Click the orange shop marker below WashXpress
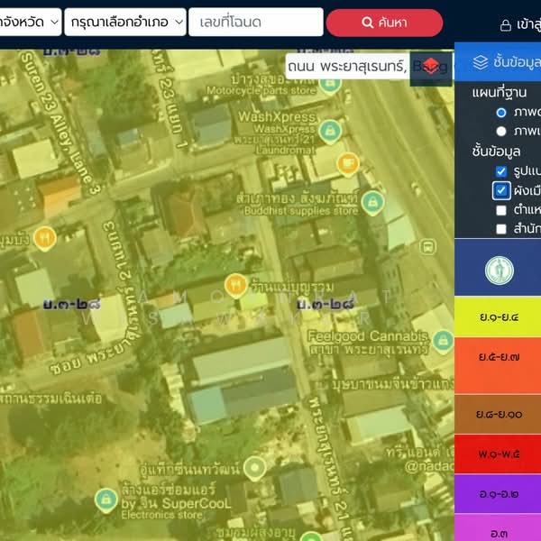Screen dimensions: 541x541 pyautogui.click(x=347, y=163)
